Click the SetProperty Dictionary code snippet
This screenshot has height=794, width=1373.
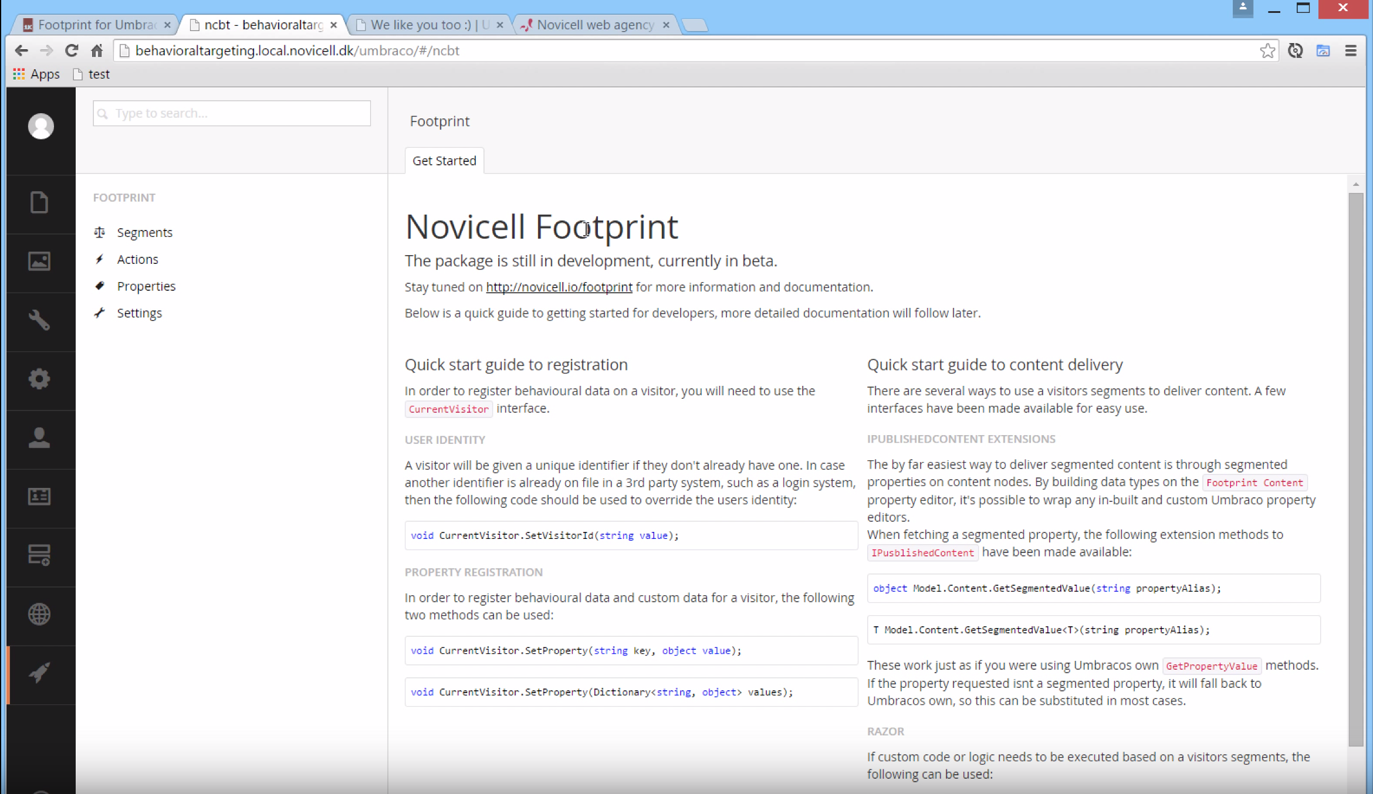point(631,692)
